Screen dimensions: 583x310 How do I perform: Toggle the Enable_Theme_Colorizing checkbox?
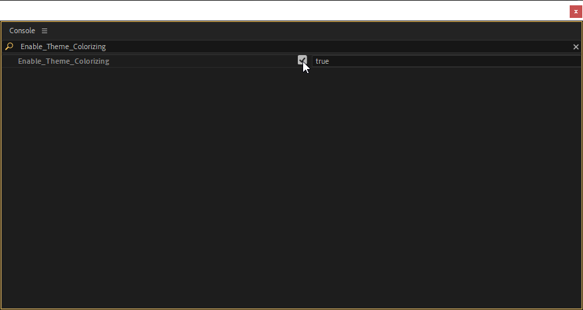tap(302, 60)
